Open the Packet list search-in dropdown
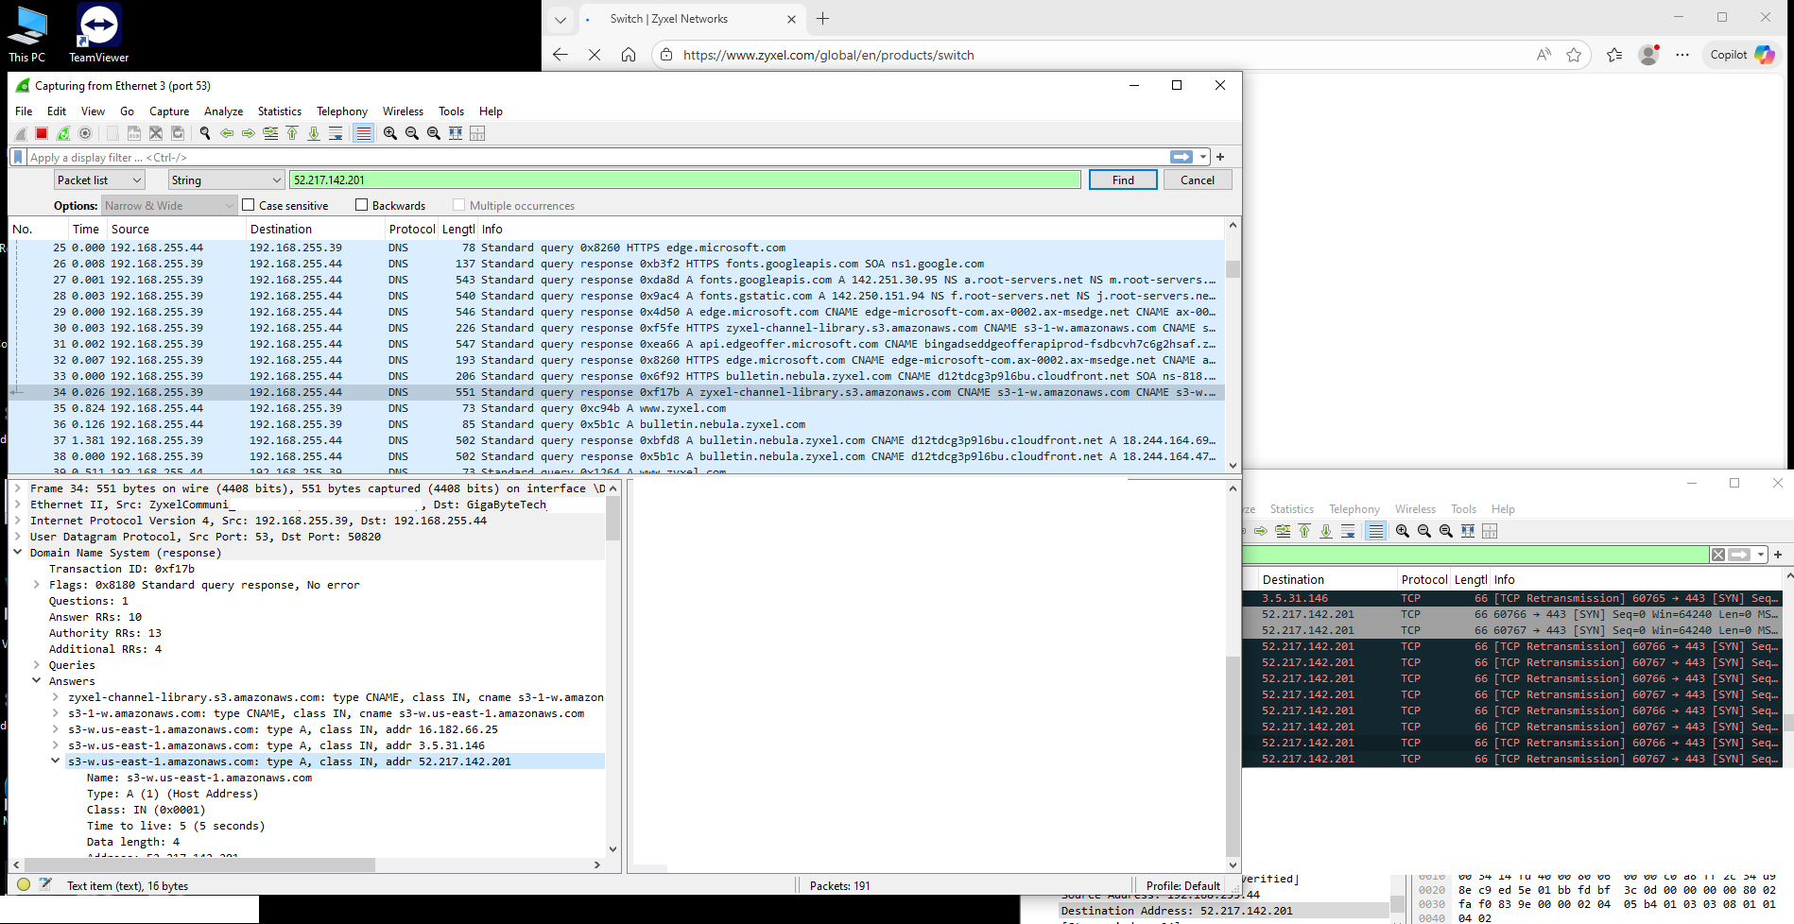The height and width of the screenshot is (924, 1794). [x=98, y=180]
